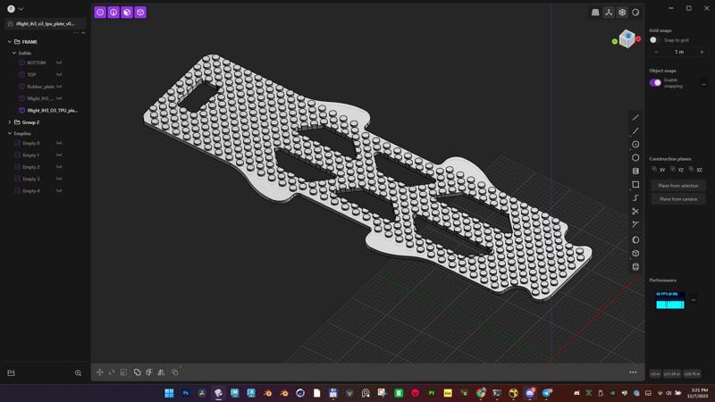This screenshot has width=715, height=402.
Task: Collapse the outliner panel with up chevron
Action: tap(83, 33)
